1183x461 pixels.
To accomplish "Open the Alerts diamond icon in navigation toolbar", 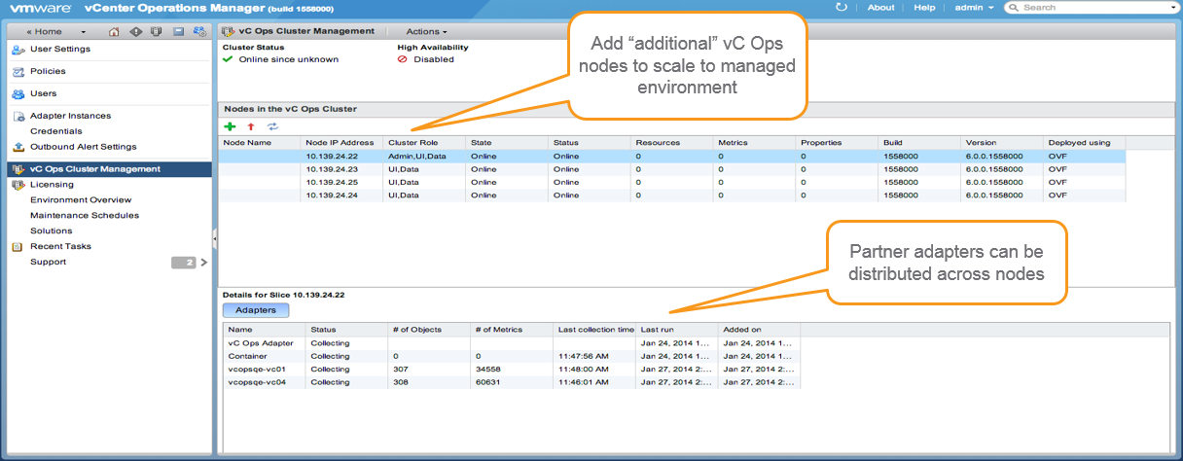I will 135,31.
